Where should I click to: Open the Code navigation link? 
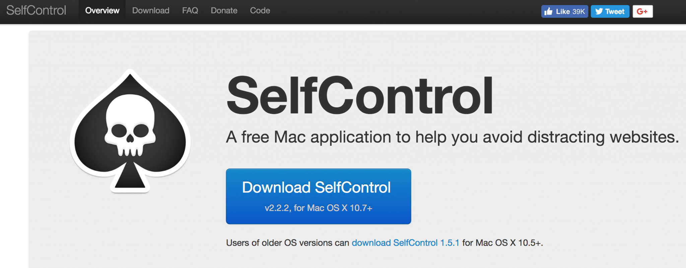point(260,11)
